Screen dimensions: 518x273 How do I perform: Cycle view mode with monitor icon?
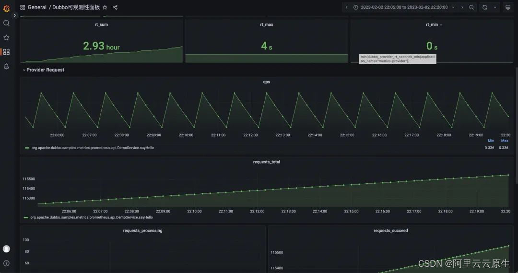(x=508, y=7)
